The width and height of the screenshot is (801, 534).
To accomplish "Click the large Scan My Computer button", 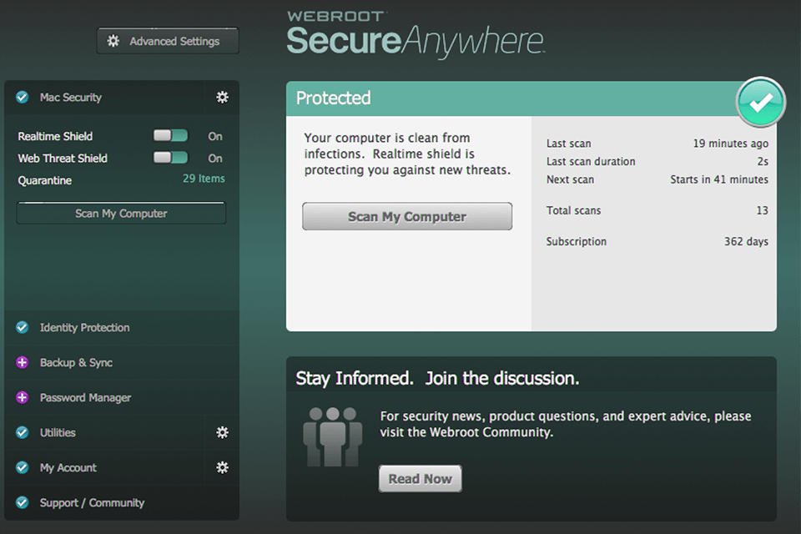I will (407, 217).
